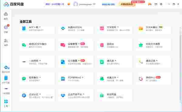Open the 论文查重 blue document icon
The image size is (182, 112).
pos(63,62)
